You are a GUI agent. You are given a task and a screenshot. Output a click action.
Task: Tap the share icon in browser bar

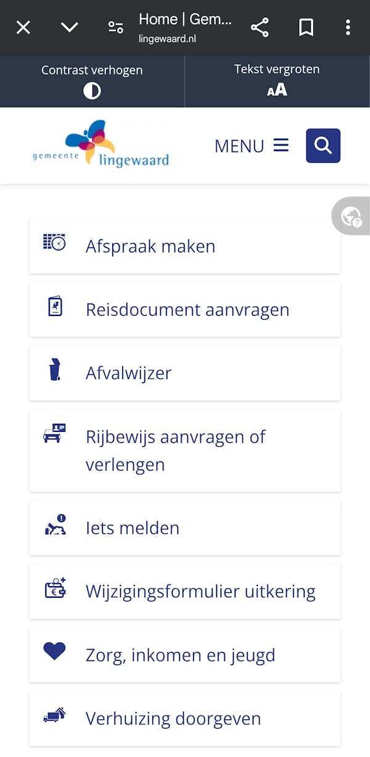coord(260,27)
